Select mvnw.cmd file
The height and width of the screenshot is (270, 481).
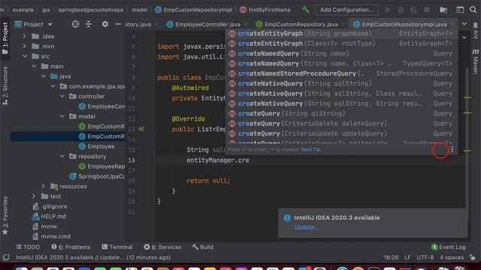coord(52,236)
